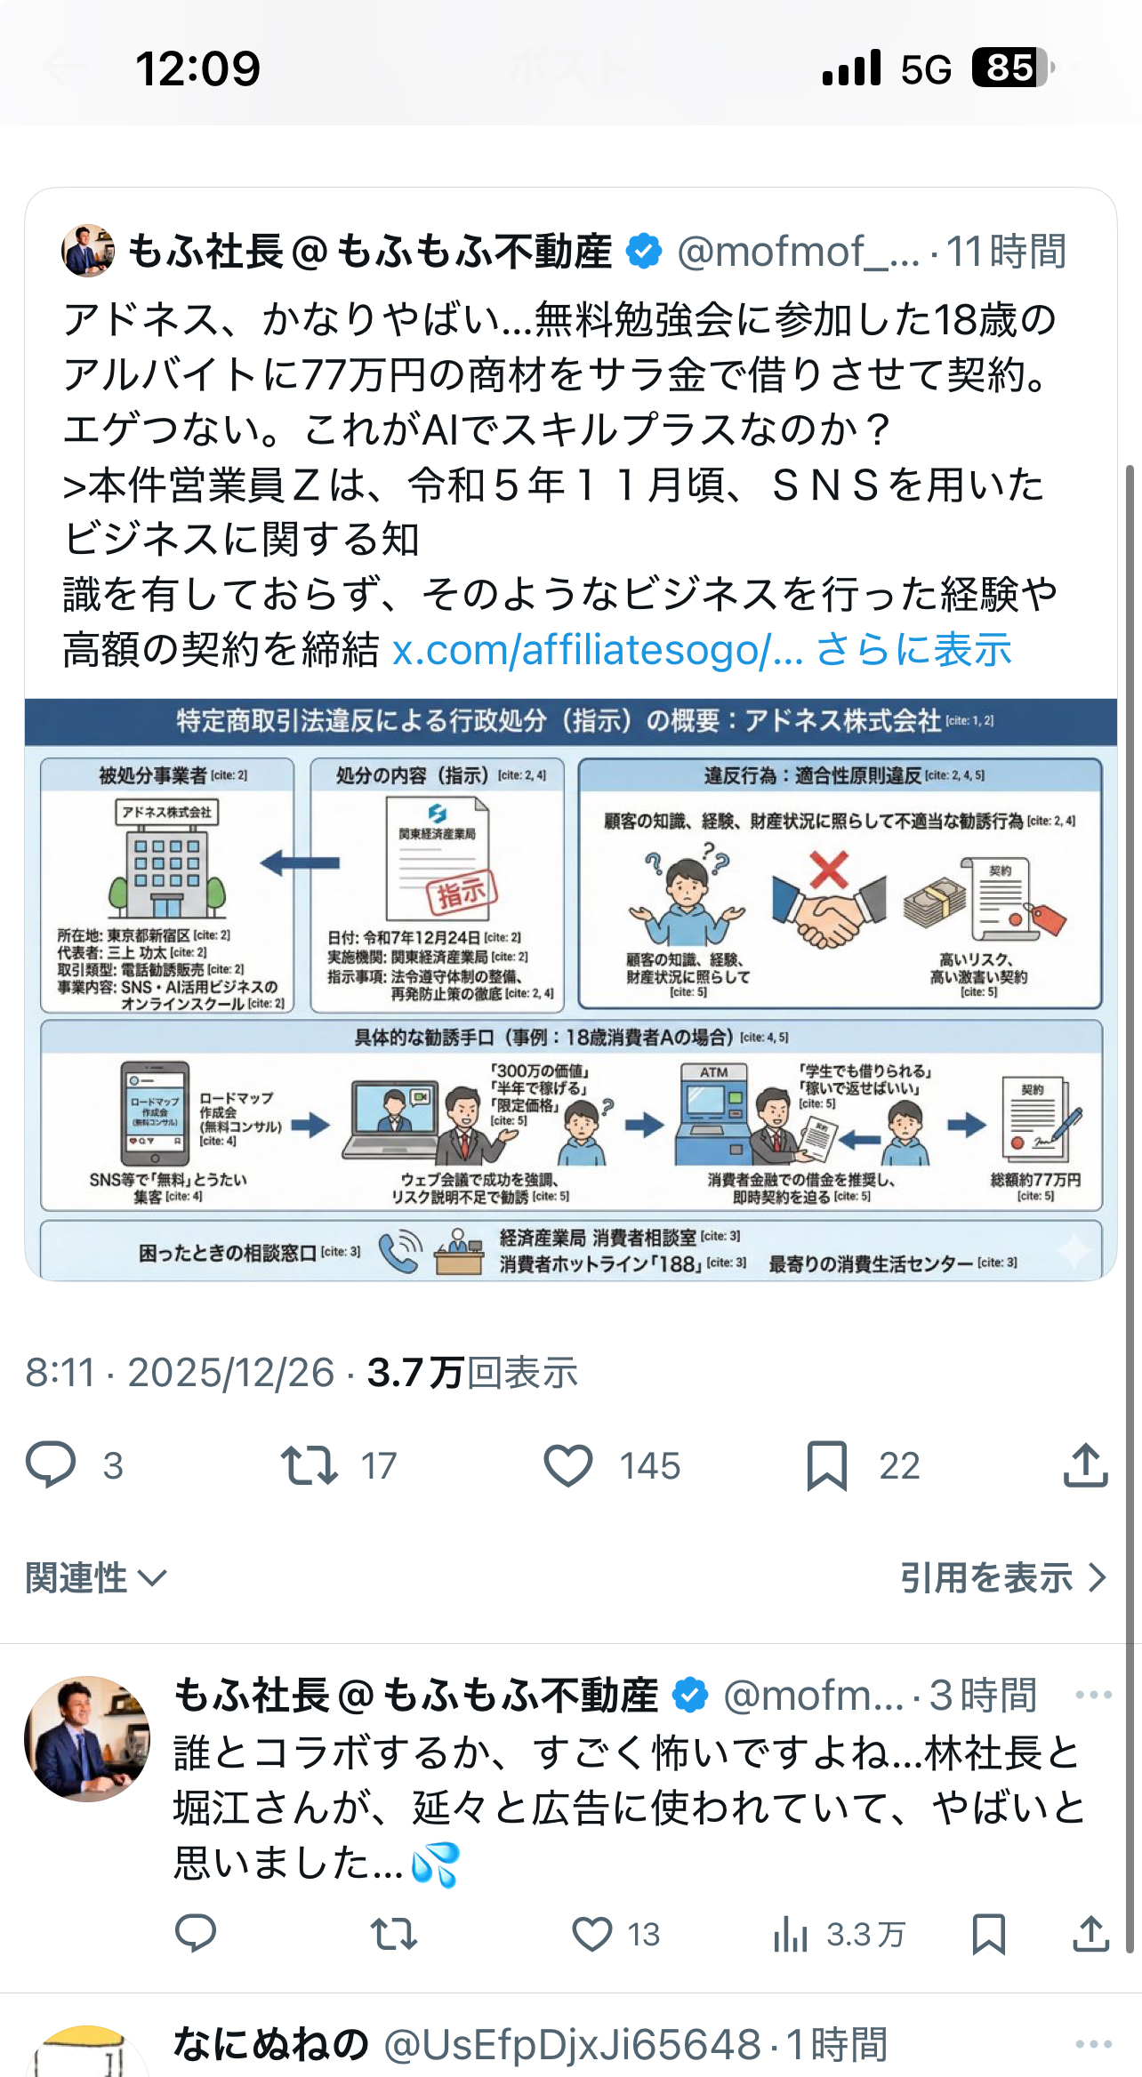
Task: Open the アドネス infographic image
Action: point(571,990)
